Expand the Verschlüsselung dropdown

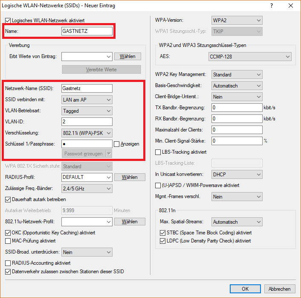[87, 133]
